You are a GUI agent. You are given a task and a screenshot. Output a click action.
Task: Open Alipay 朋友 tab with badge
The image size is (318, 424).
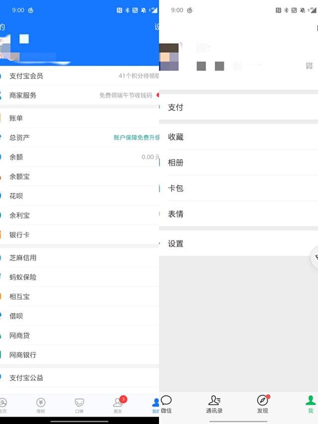[x=118, y=405]
